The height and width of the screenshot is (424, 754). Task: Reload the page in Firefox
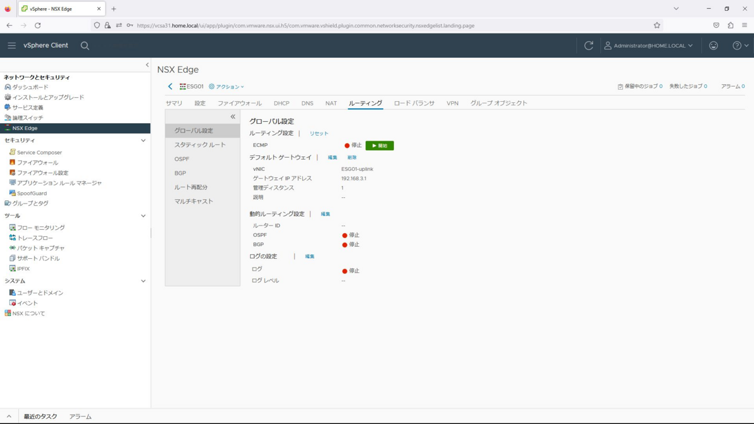(x=38, y=25)
